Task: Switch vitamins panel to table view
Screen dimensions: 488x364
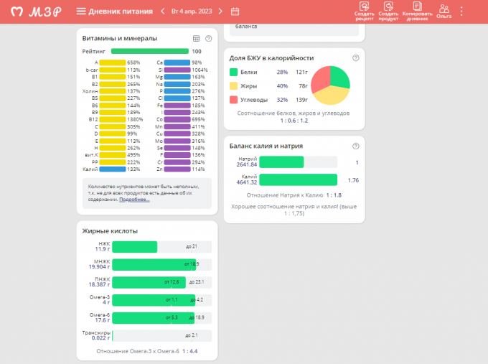Action: click(197, 39)
